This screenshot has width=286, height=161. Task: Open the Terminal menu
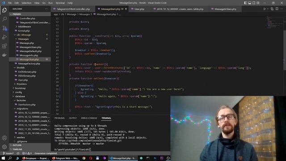[x=60, y=3]
